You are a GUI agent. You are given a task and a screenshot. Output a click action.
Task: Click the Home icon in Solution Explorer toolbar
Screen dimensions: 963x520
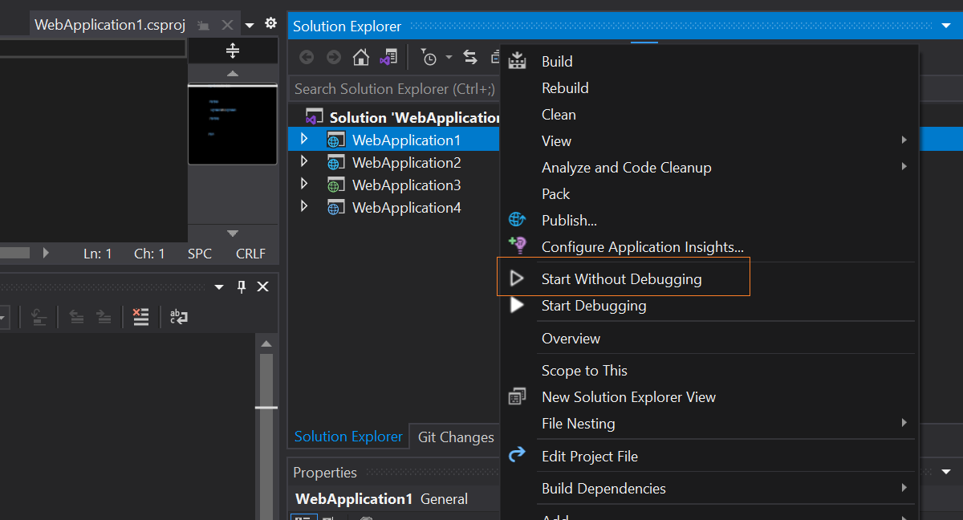(361, 58)
